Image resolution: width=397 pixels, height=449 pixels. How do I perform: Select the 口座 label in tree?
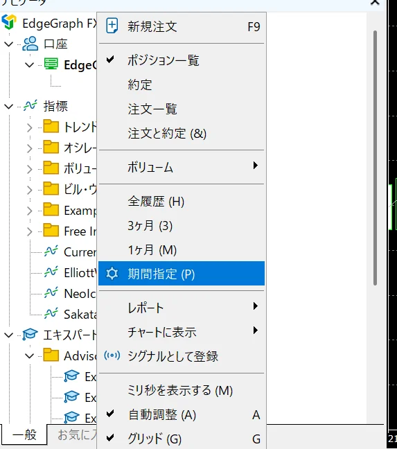click(x=55, y=44)
